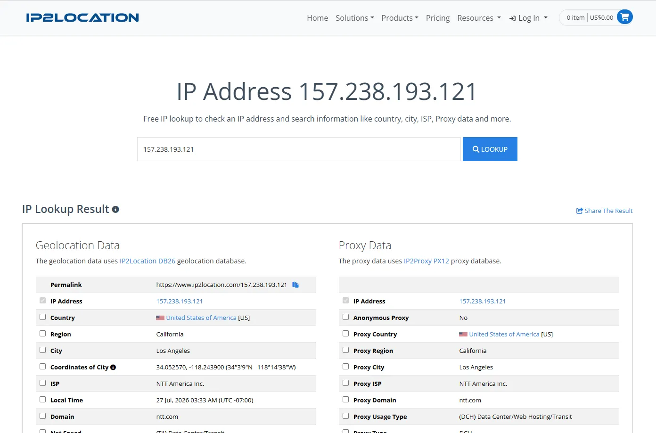This screenshot has height=433, width=656.
Task: Click 'California' in the Region row
Action: 170,335
